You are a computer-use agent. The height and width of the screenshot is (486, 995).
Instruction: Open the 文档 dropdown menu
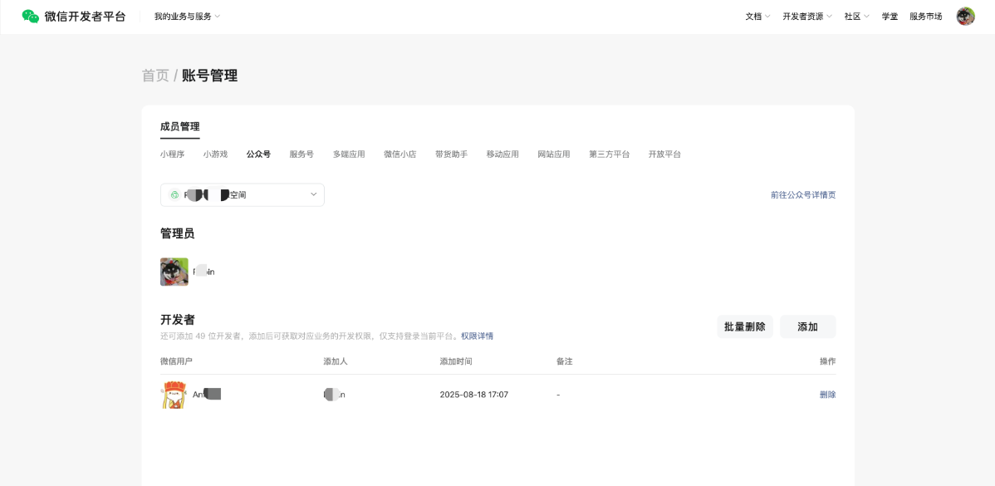tap(757, 17)
